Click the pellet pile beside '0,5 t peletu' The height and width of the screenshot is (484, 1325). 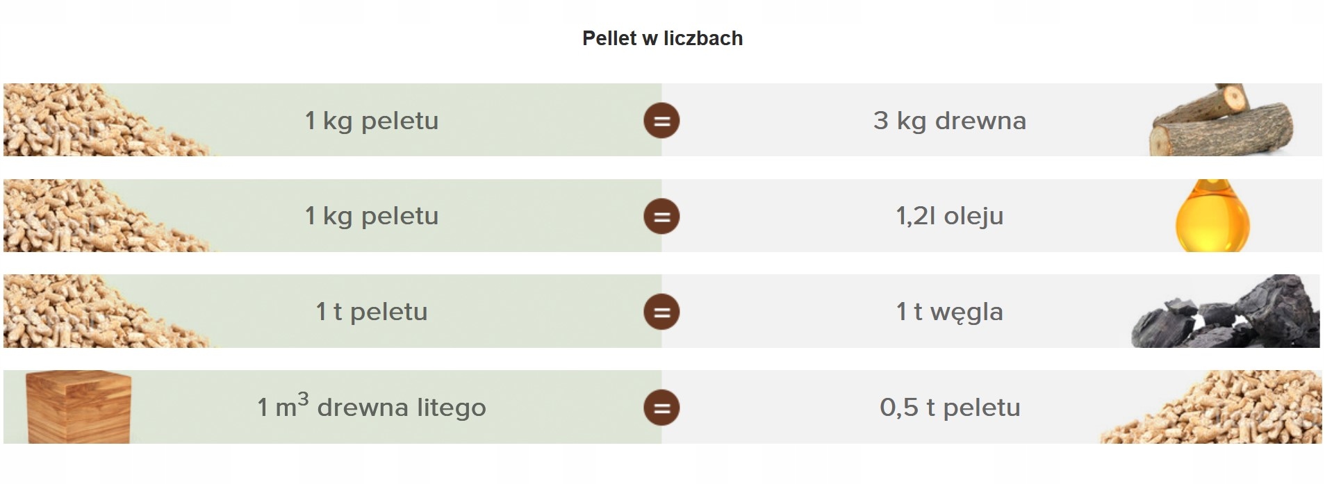click(1210, 408)
